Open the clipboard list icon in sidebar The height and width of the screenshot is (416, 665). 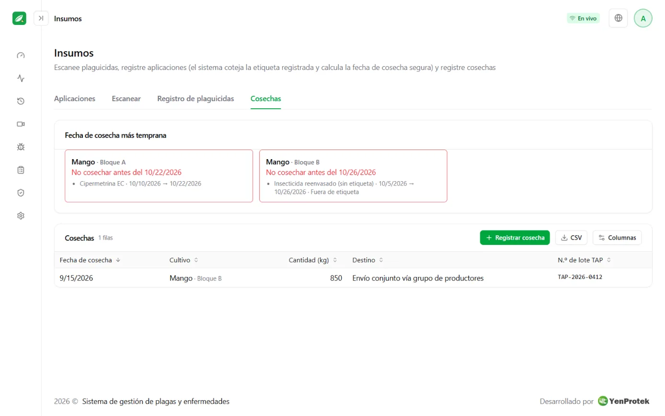pos(21,170)
